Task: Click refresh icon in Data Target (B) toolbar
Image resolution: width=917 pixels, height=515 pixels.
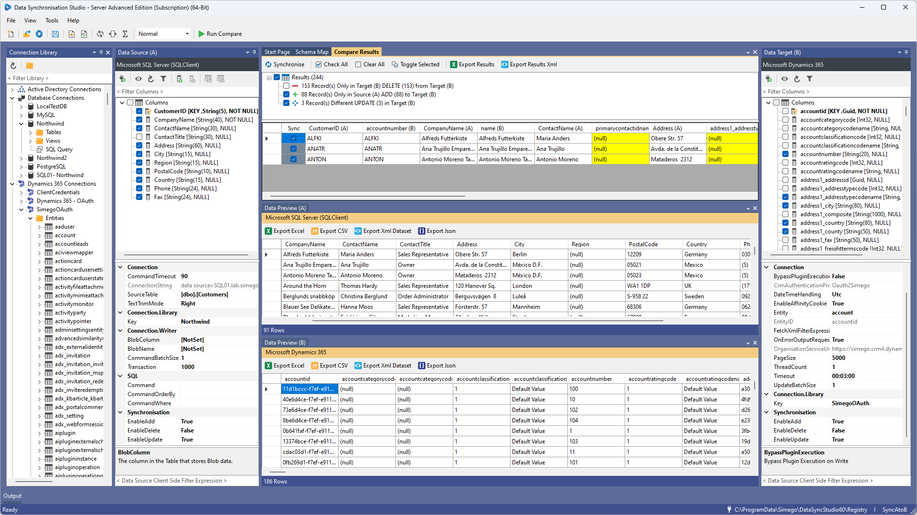Action: point(797,79)
